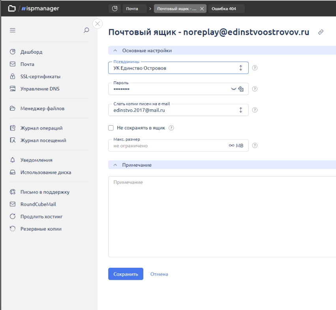The width and height of the screenshot is (336, 310).
Task: Click the Отмена link
Action: tap(159, 274)
